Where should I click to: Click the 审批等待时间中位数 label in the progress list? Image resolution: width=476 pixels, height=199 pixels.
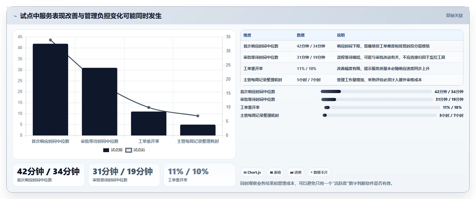point(258,99)
